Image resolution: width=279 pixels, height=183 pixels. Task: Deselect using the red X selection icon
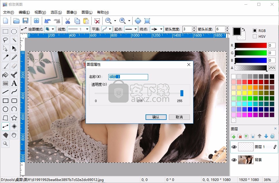click(97, 21)
